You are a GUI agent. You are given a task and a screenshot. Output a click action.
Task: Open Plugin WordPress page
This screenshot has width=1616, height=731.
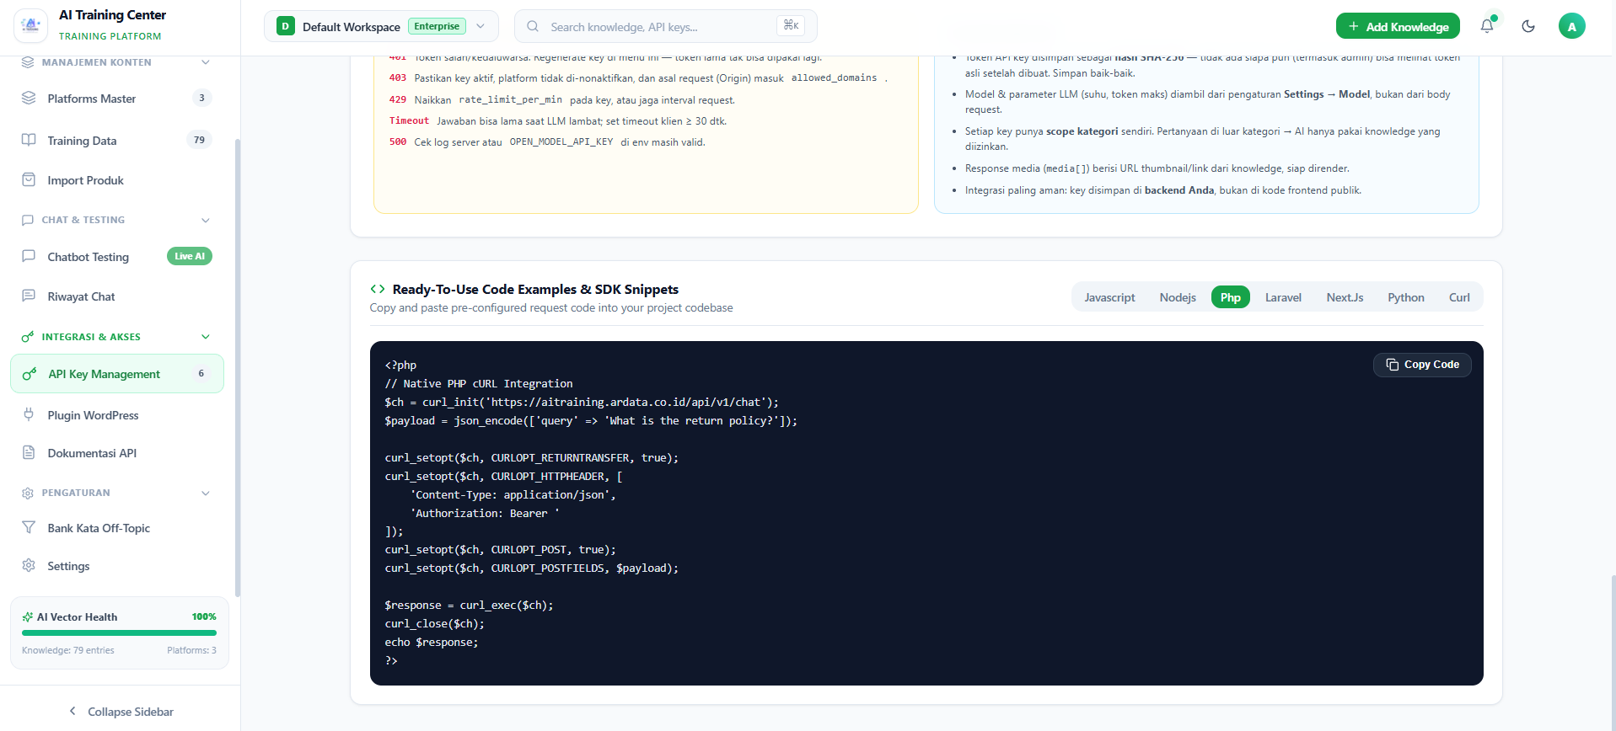[117, 415]
